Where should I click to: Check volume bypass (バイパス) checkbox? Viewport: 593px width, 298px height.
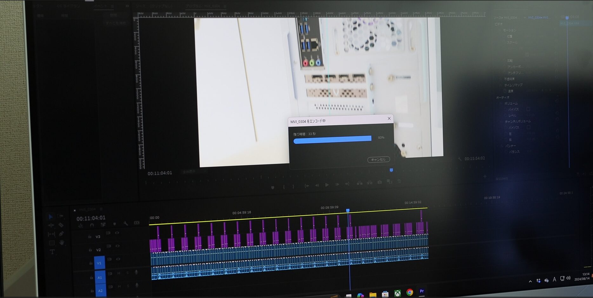pyautogui.click(x=528, y=109)
